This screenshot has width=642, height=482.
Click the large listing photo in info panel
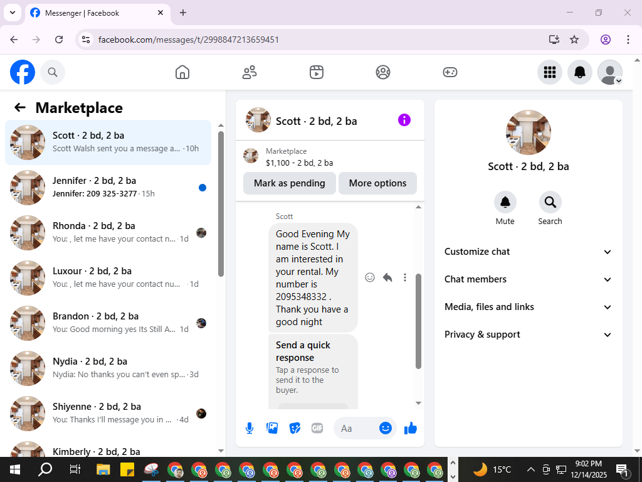tap(528, 132)
